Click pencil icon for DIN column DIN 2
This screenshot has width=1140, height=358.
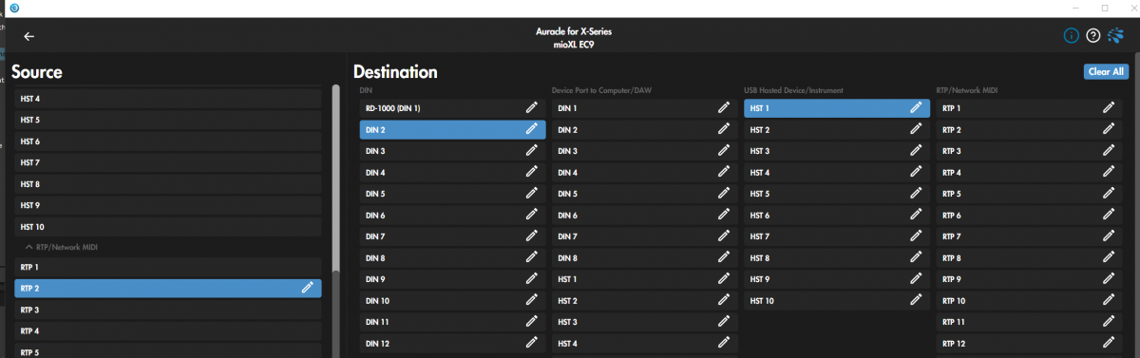(532, 129)
